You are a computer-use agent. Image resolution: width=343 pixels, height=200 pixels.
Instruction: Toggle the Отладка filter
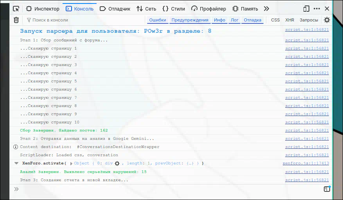tap(252, 20)
